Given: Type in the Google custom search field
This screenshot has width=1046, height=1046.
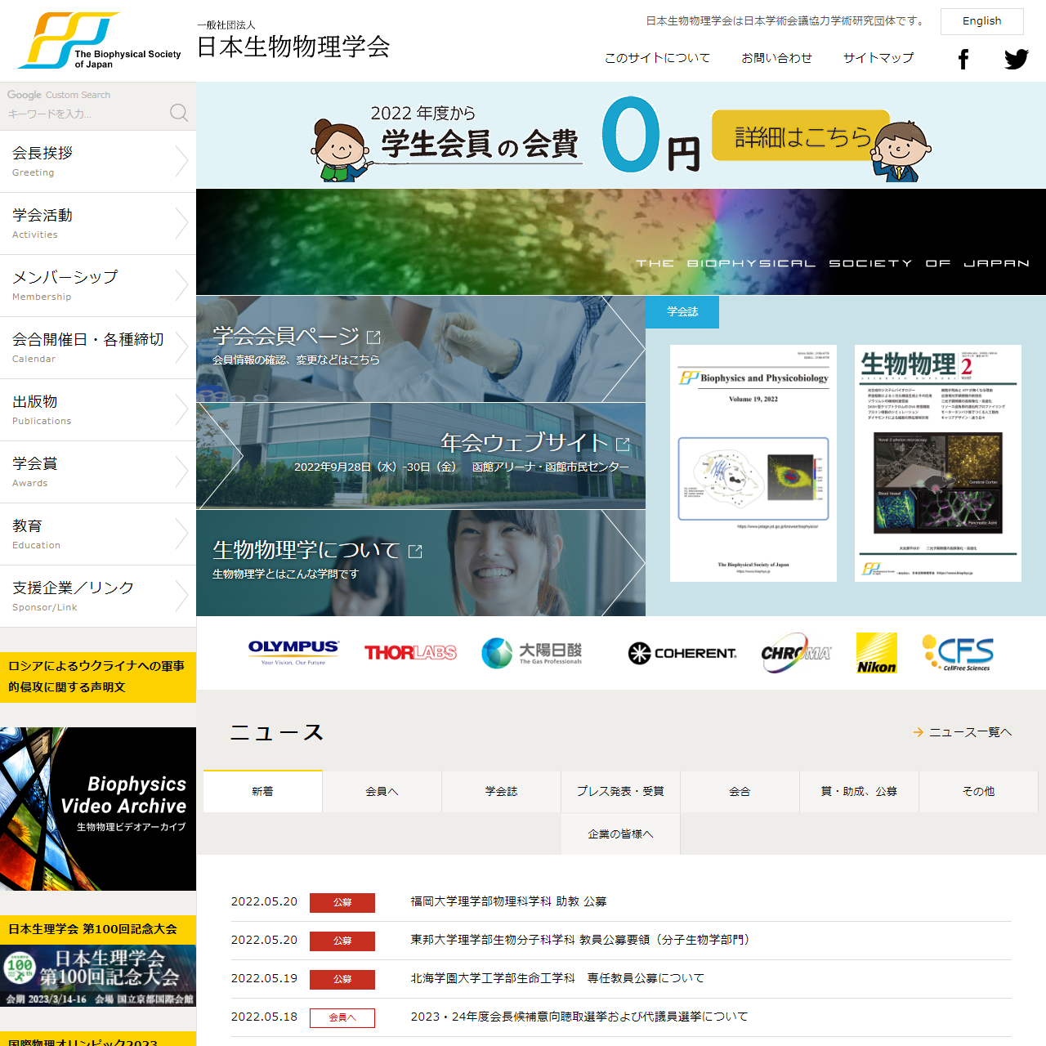Looking at the screenshot, I should pyautogui.click(x=82, y=113).
